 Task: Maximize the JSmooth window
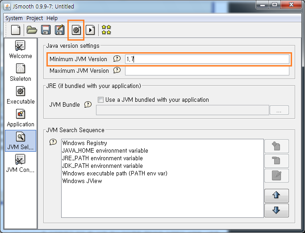point(275,4)
